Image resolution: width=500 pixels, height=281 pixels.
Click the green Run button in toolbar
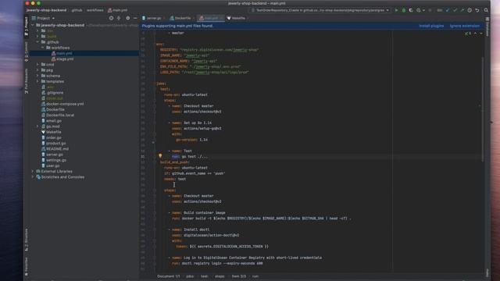tap(396, 10)
